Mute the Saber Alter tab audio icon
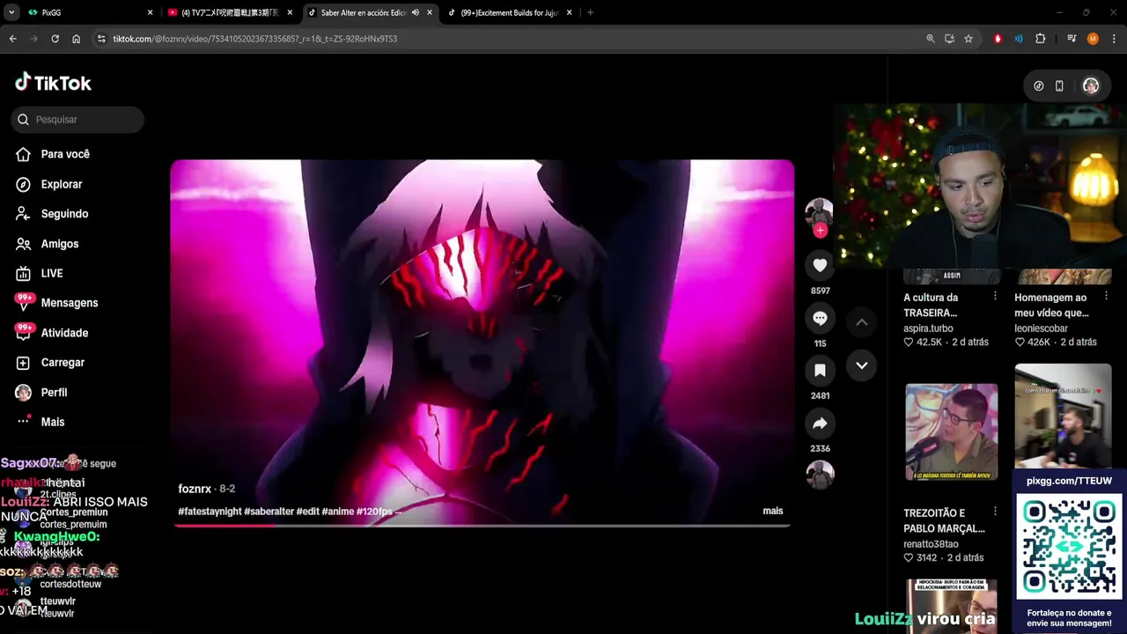Screen dimensions: 1127x634 point(416,12)
